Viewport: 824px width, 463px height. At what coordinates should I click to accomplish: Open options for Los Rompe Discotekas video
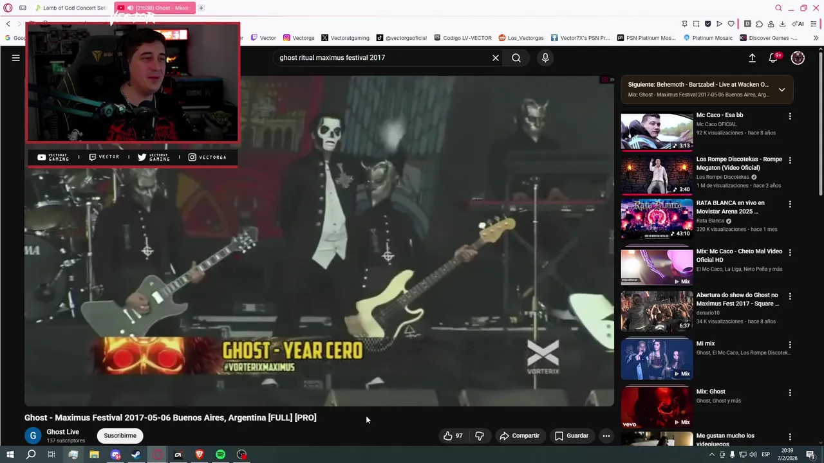pos(790,160)
